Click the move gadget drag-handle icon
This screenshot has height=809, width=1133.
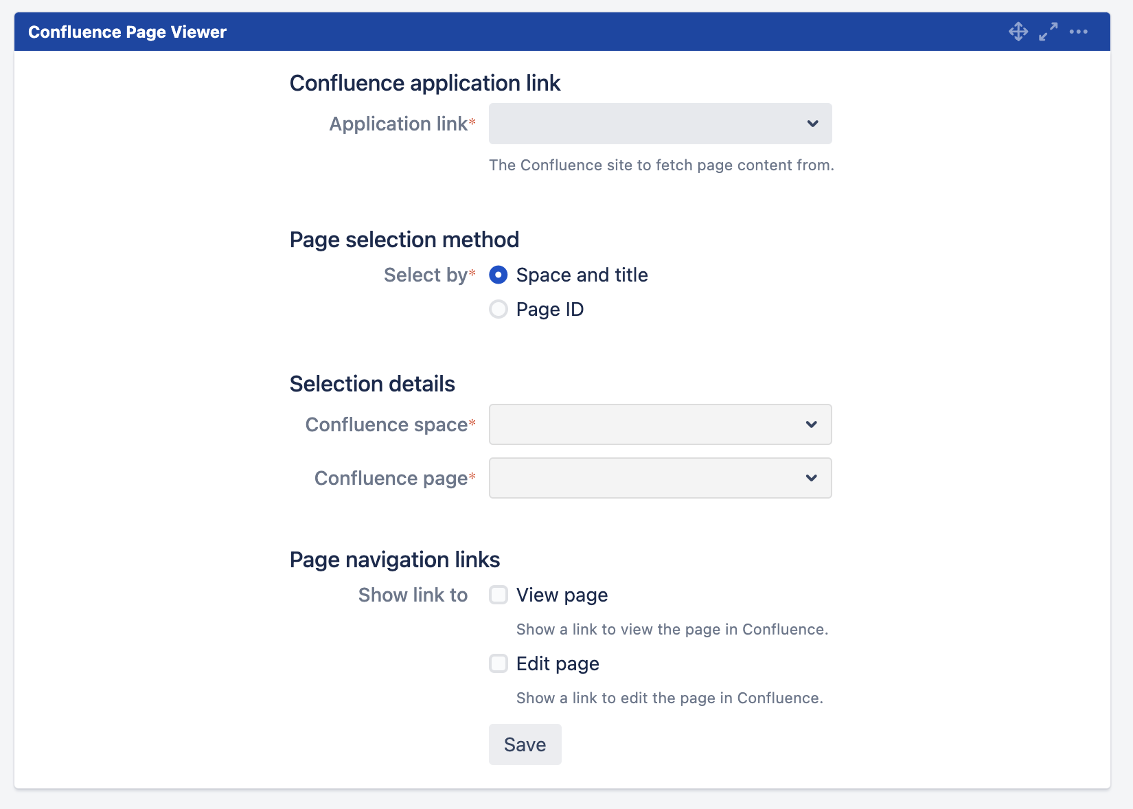pos(1018,32)
